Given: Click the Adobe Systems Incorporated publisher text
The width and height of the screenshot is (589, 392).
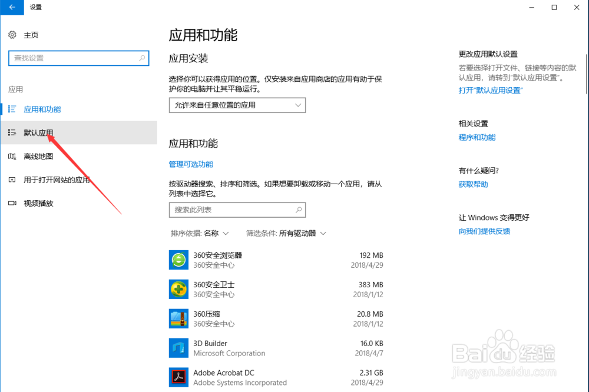Looking at the screenshot, I should 240,382.
